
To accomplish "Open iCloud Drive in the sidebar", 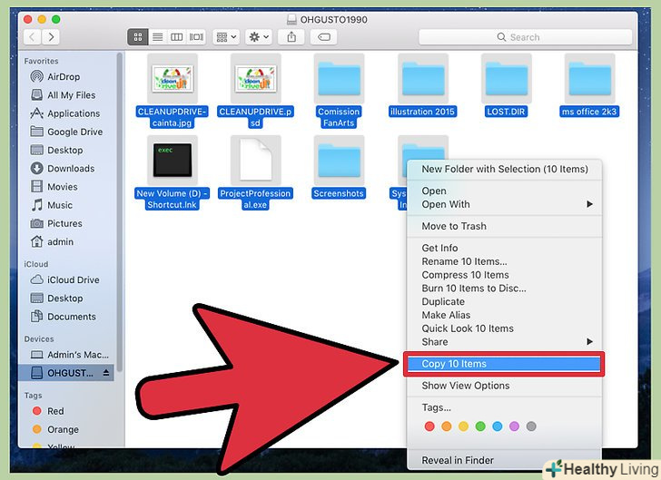I will tap(72, 279).
